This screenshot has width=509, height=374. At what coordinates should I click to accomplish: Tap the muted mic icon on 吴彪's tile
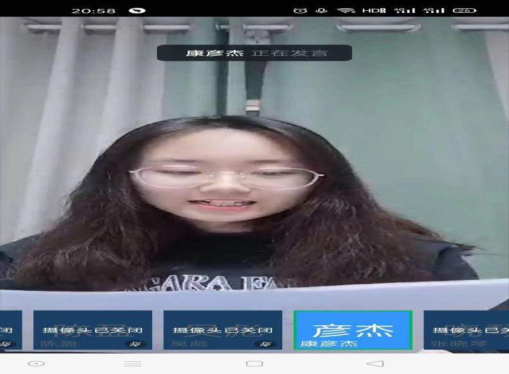pos(265,344)
